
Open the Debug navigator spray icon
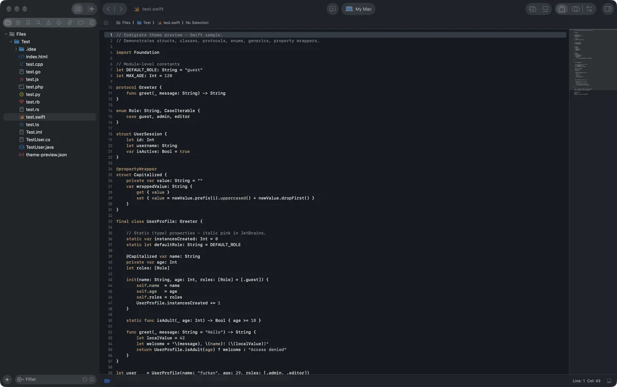coord(69,23)
